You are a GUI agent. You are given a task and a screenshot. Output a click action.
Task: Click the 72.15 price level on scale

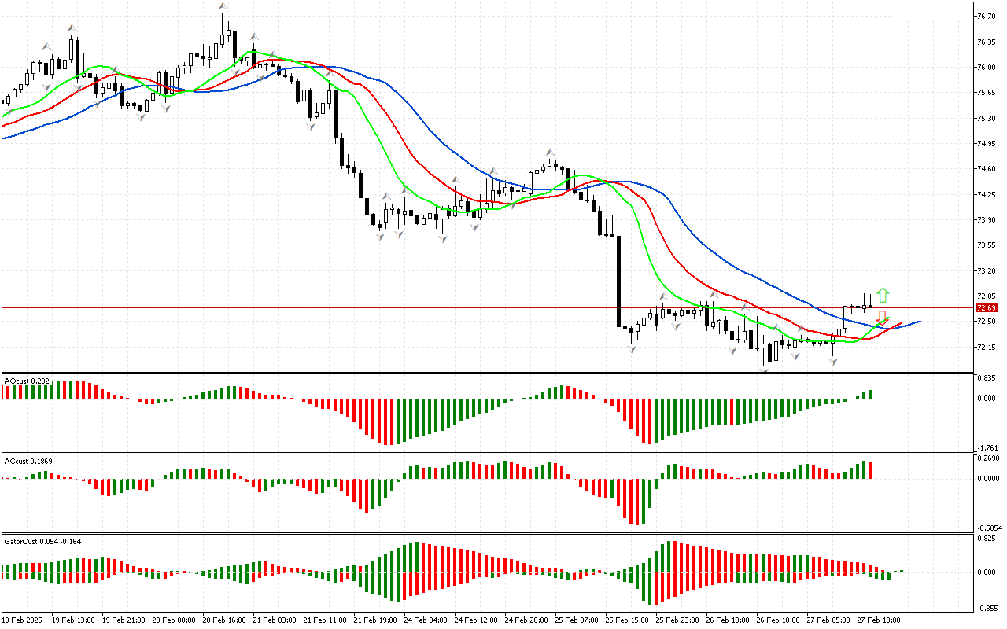[986, 347]
